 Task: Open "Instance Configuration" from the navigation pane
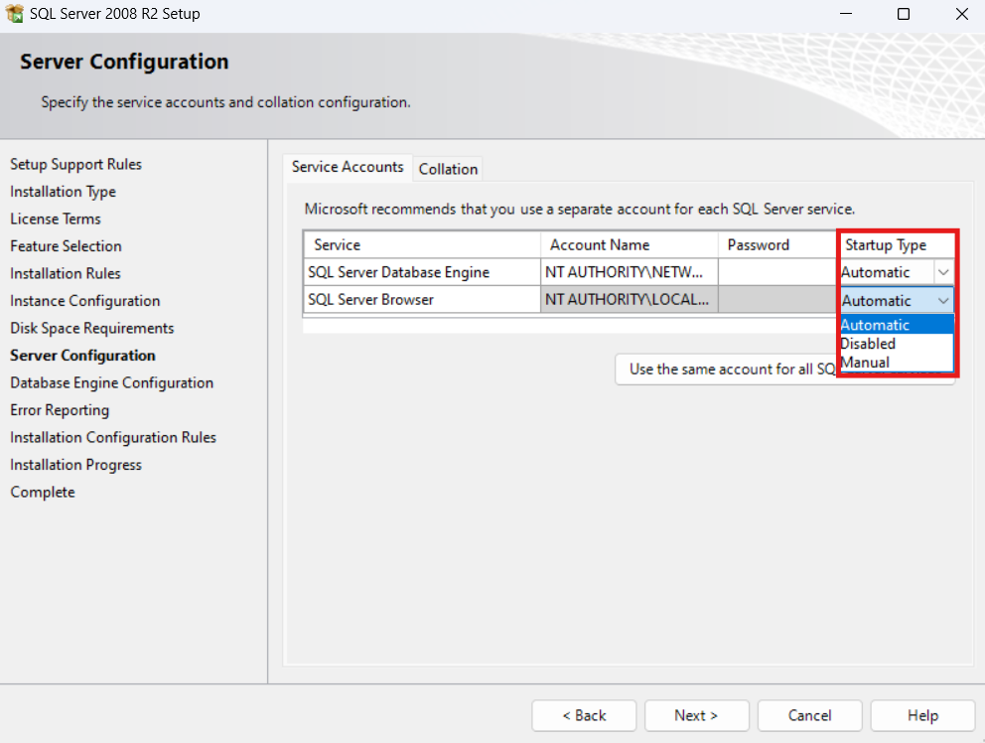coord(84,300)
